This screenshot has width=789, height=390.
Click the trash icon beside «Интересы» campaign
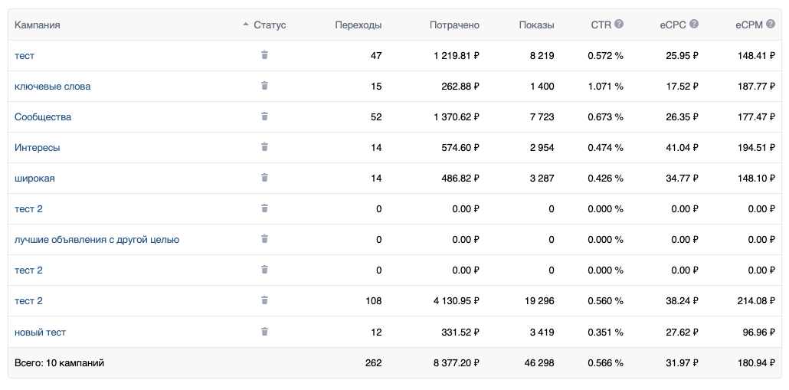(x=264, y=147)
